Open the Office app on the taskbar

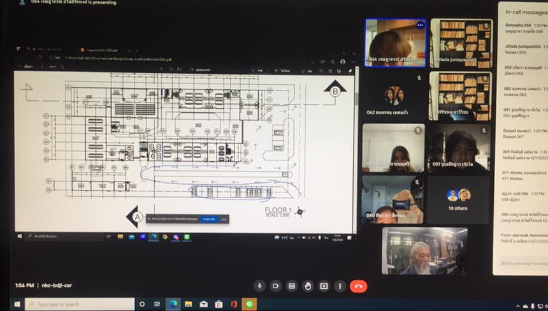(x=234, y=304)
